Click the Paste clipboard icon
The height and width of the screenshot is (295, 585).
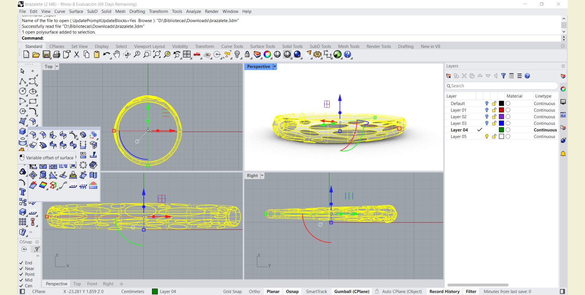[x=97, y=55]
